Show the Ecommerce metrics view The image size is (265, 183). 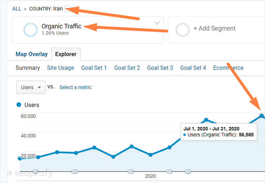point(228,68)
